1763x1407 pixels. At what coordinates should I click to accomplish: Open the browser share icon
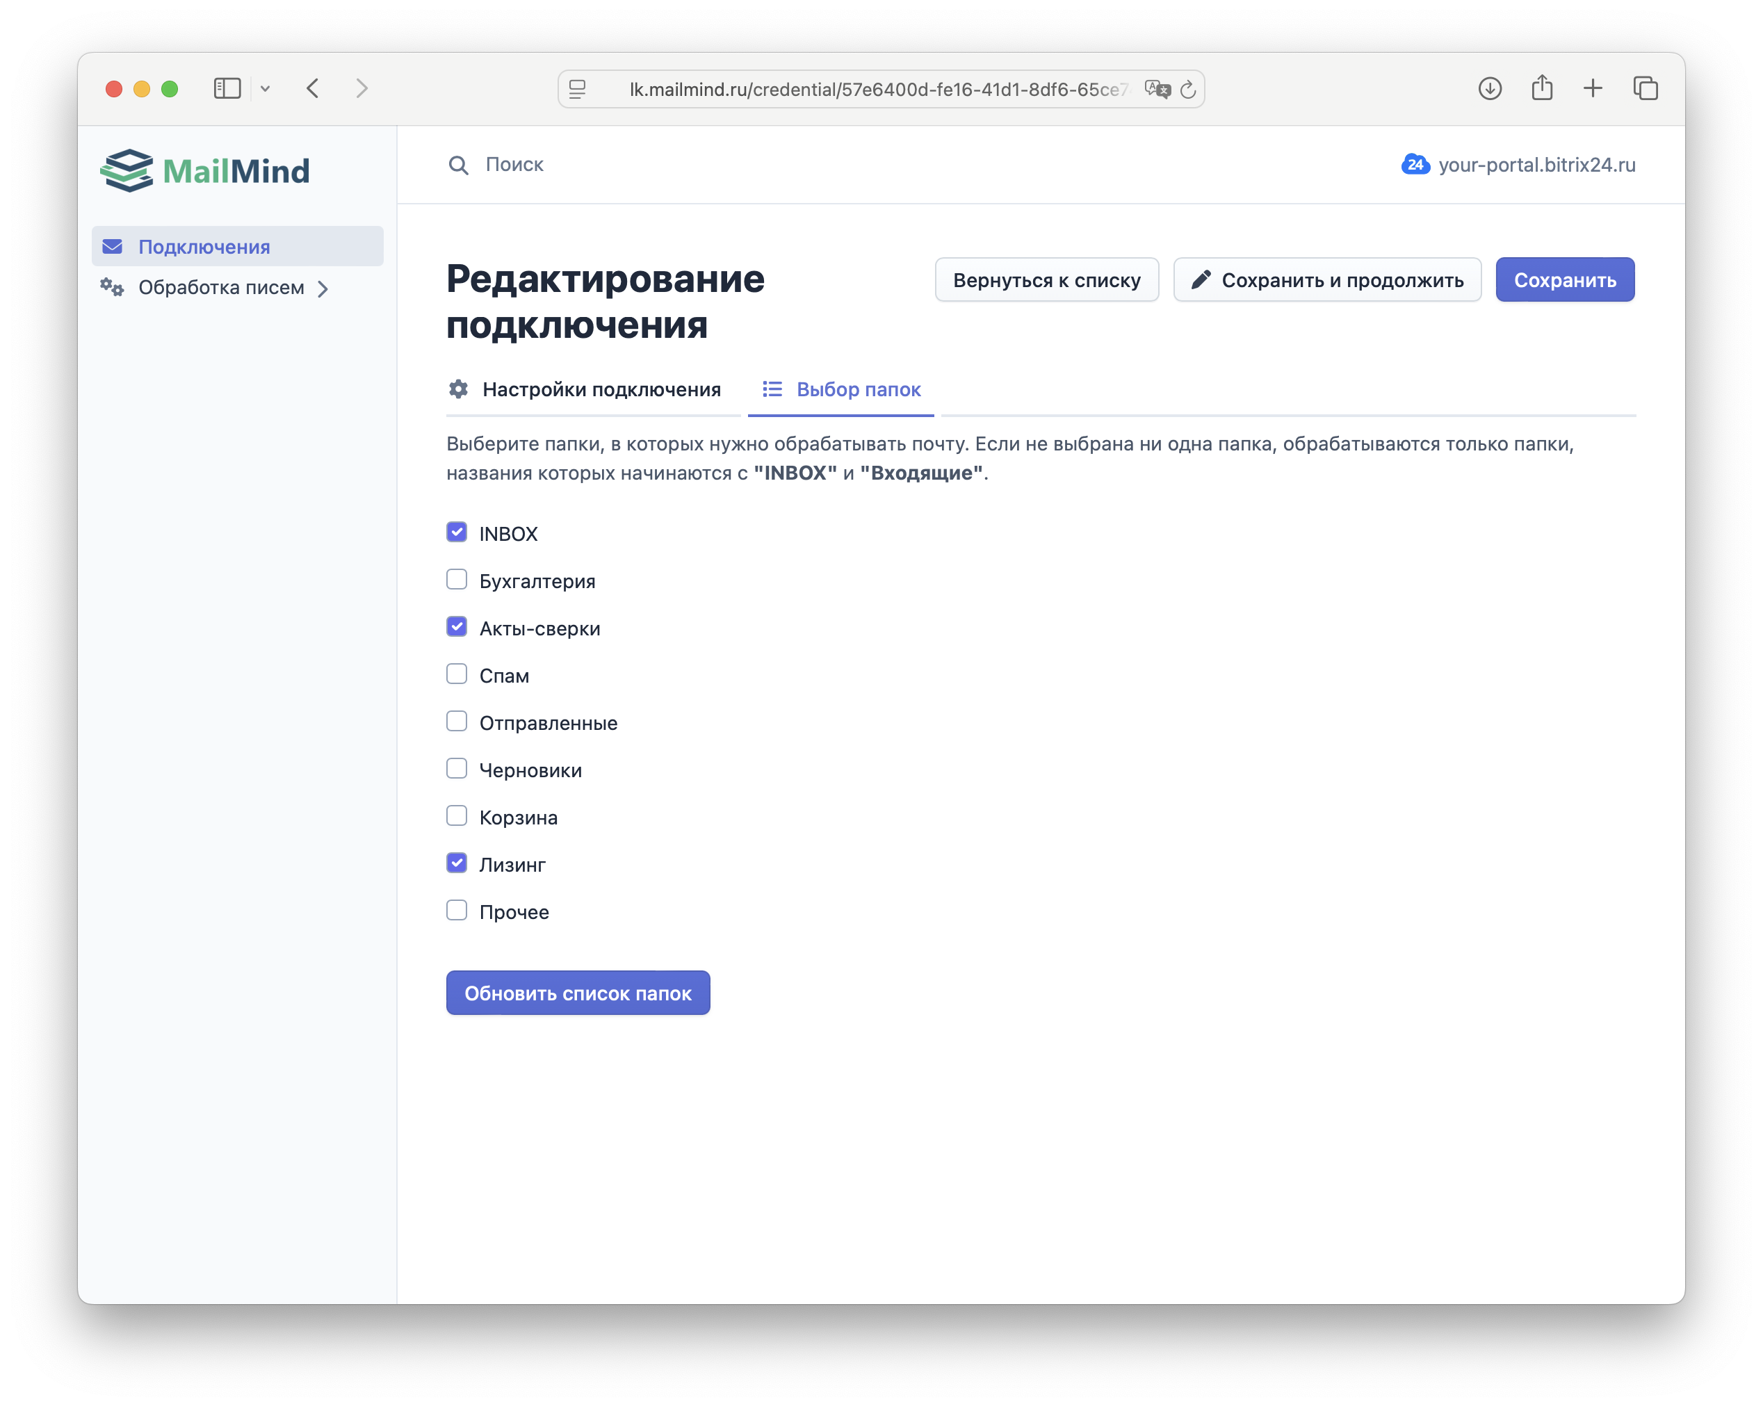[1542, 88]
